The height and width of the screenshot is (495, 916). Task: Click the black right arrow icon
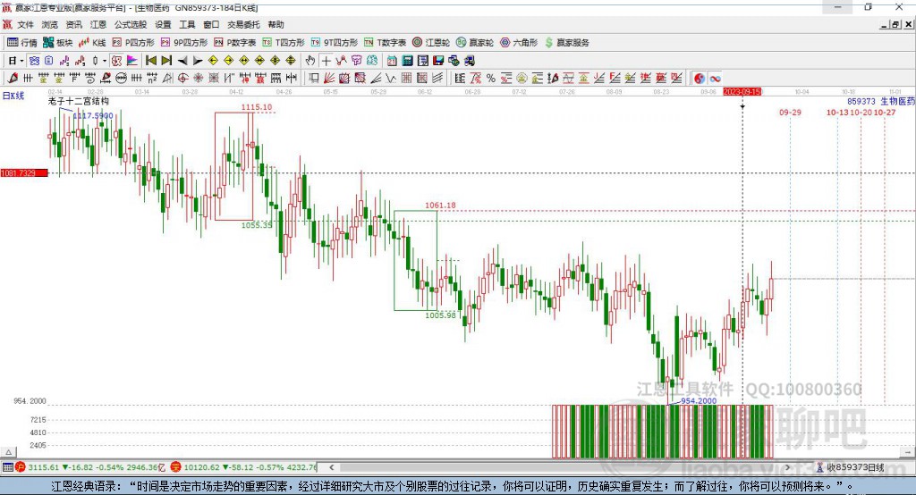198,61
